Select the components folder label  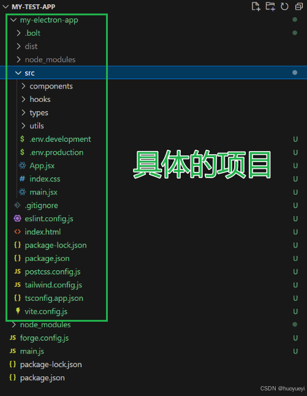[51, 87]
